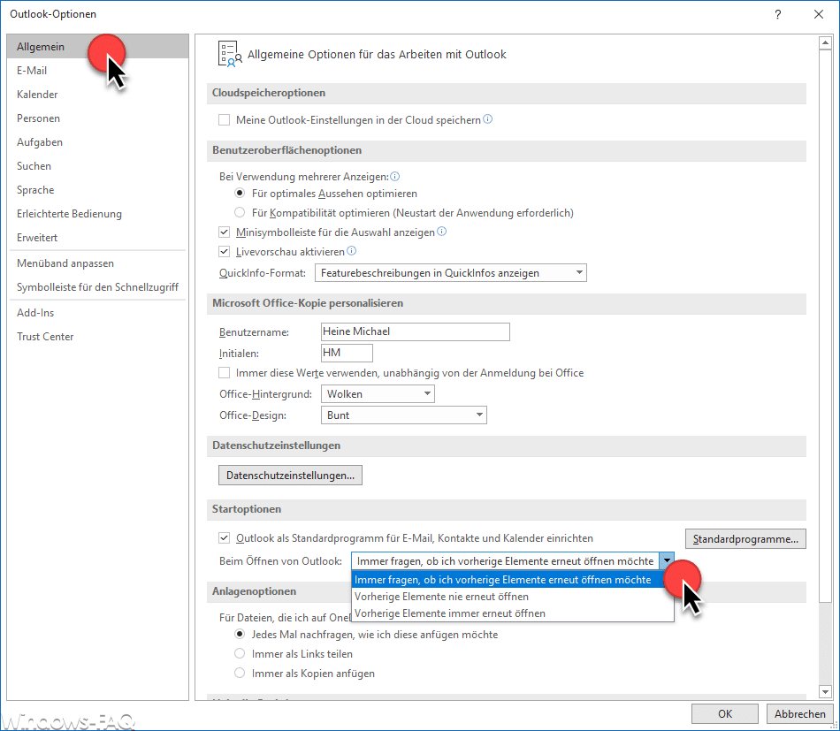Click info icon beside Minisymbolleiste option
Viewport: 840px width, 731px height.
(x=441, y=232)
